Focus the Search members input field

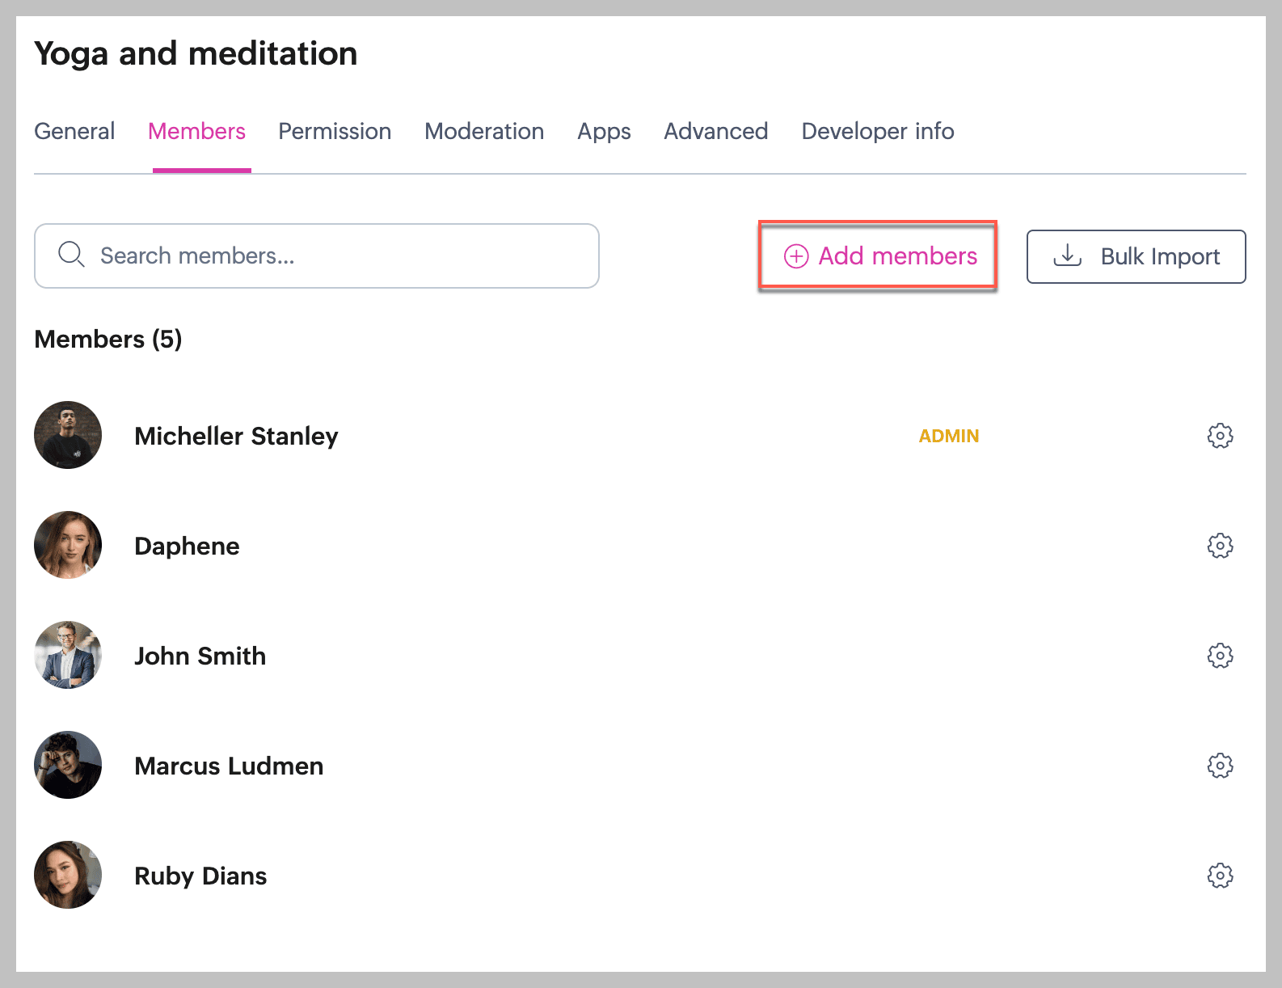coord(339,255)
